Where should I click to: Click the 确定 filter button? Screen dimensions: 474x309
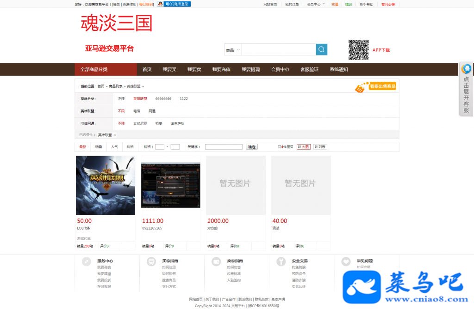[251, 147]
